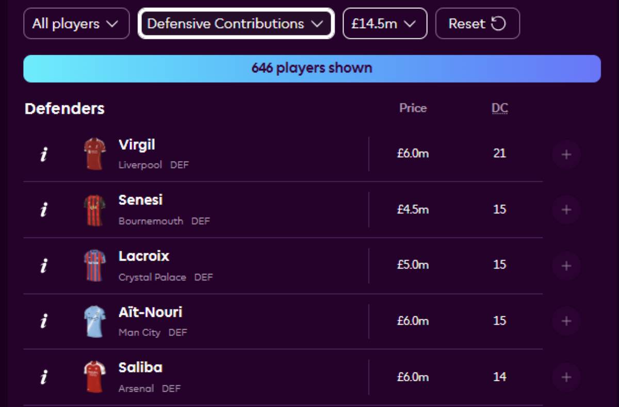Open the All players dropdown

click(x=76, y=24)
